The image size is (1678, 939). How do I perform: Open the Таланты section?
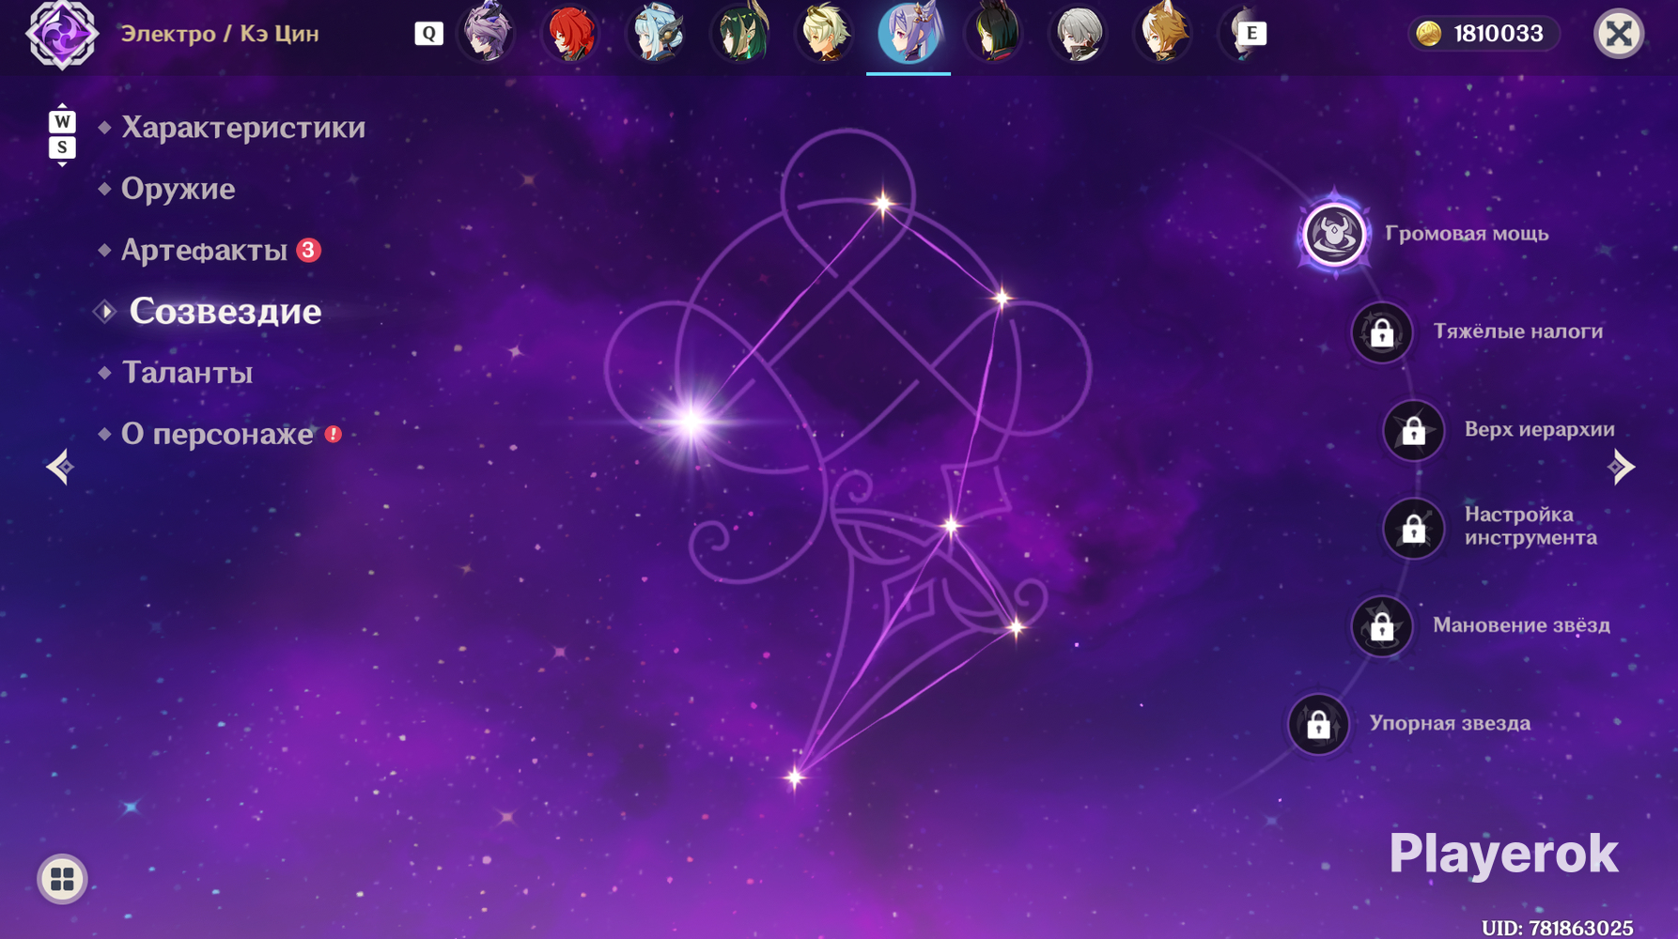point(187,373)
